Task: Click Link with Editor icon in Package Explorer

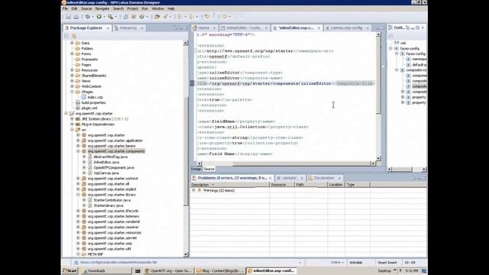Action: pos(74,36)
